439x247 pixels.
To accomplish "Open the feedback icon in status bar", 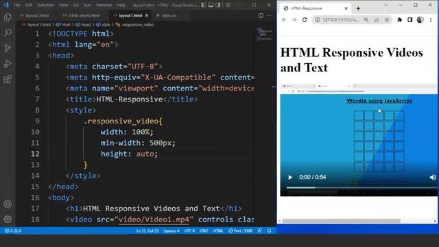I will [x=260, y=231].
